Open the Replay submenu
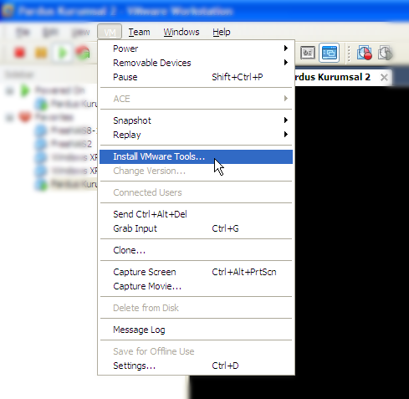This screenshot has height=399, width=409. 196,135
